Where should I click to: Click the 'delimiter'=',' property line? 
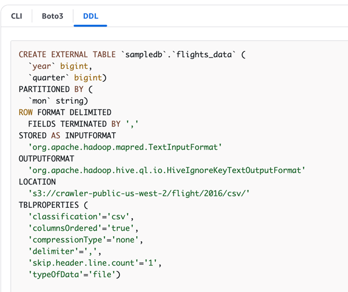coord(65,251)
